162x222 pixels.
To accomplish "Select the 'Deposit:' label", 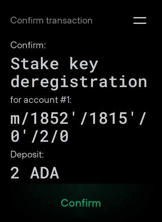I will pos(27,155).
